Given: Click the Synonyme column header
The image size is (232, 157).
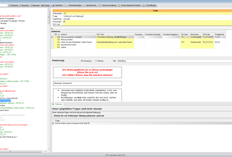Looking at the screenshot, I should coord(139,34).
